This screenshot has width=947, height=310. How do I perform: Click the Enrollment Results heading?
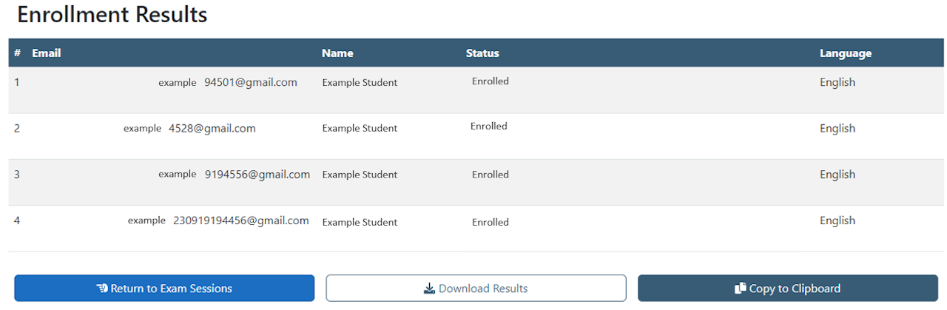pyautogui.click(x=112, y=15)
